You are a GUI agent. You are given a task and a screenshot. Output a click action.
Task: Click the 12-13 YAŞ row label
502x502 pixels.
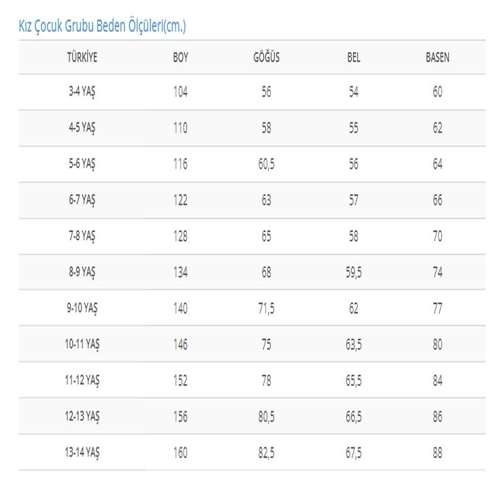pos(82,416)
